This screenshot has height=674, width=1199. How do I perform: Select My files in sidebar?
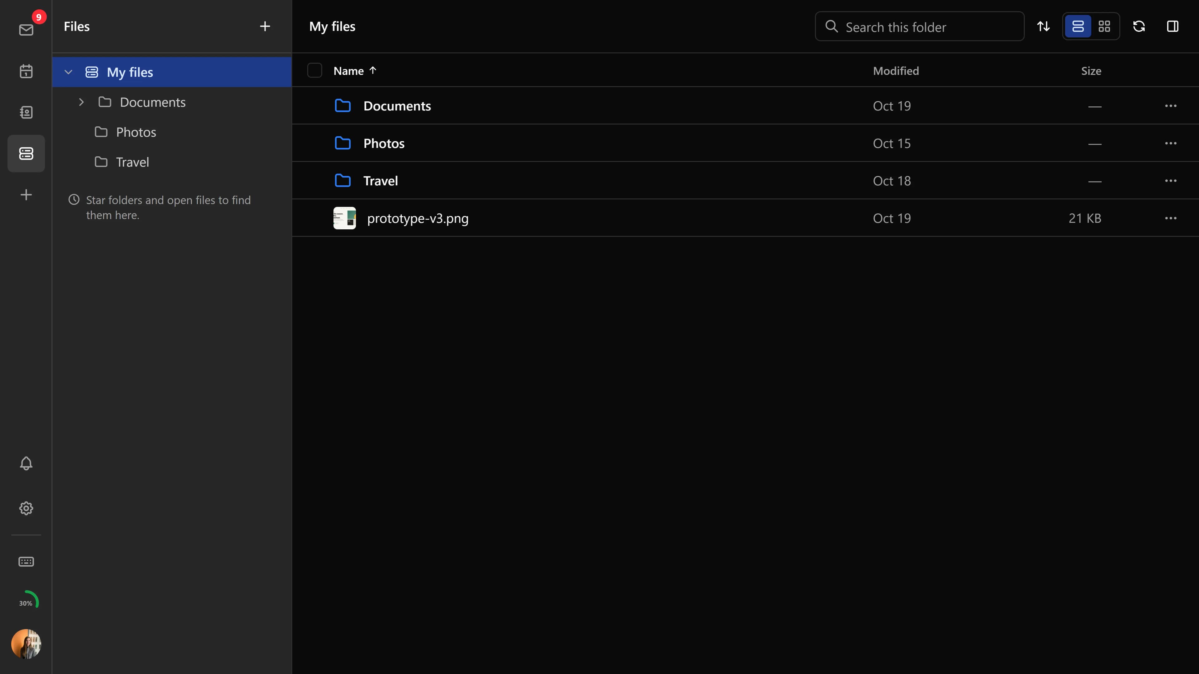tap(172, 72)
